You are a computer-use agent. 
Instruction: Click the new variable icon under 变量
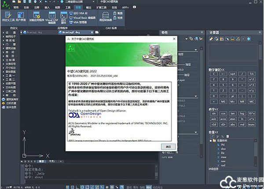pyautogui.click(x=213, y=136)
